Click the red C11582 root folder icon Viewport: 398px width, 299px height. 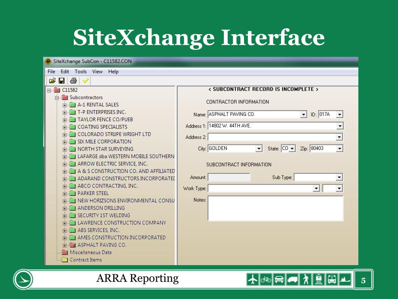(57, 90)
